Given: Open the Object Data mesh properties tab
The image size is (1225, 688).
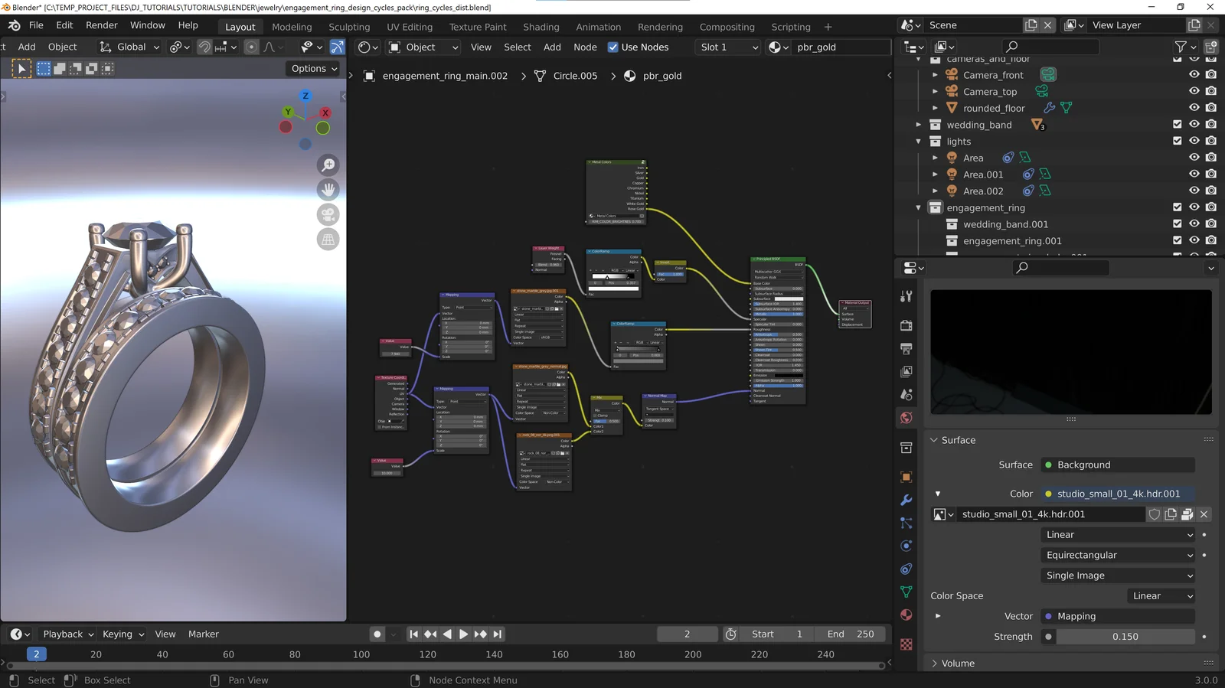Looking at the screenshot, I should click(906, 592).
